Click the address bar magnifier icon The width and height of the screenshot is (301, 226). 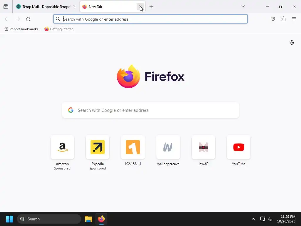58,19
